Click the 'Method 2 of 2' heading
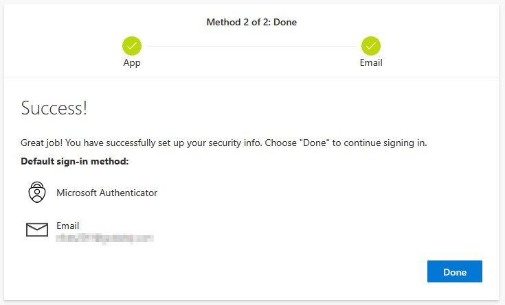The width and height of the screenshot is (505, 305). point(234,22)
